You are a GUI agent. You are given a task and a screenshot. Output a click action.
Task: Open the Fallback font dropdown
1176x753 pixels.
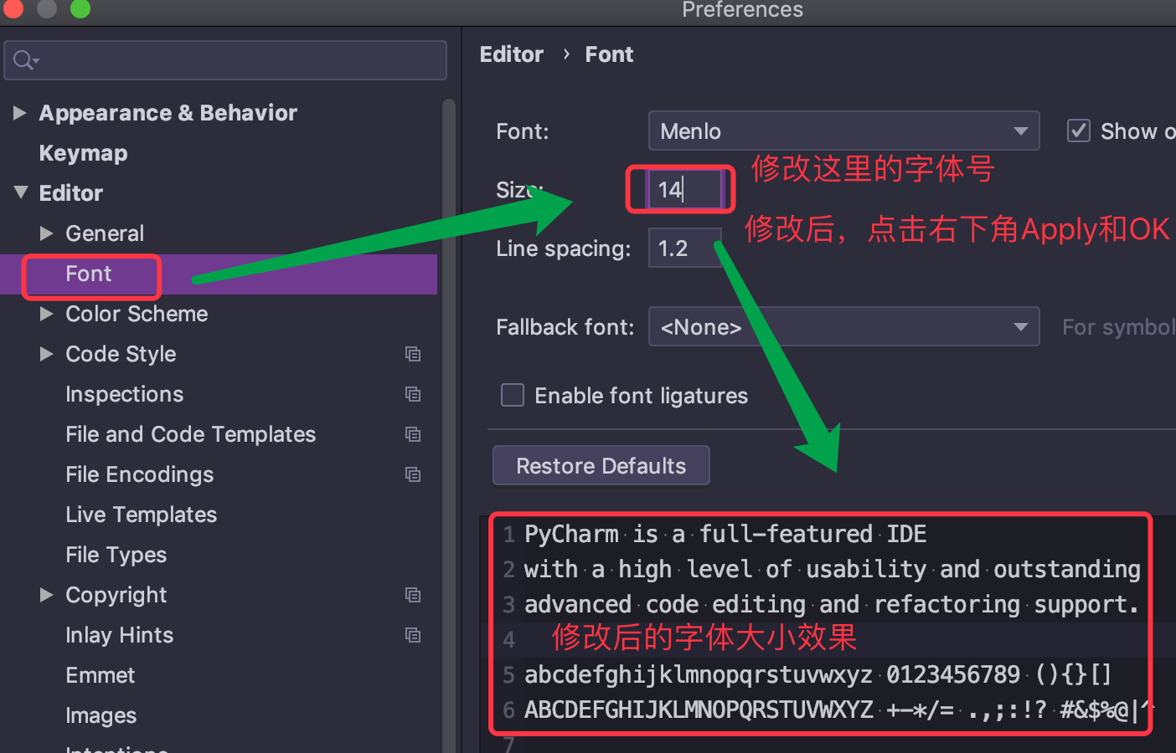843,327
